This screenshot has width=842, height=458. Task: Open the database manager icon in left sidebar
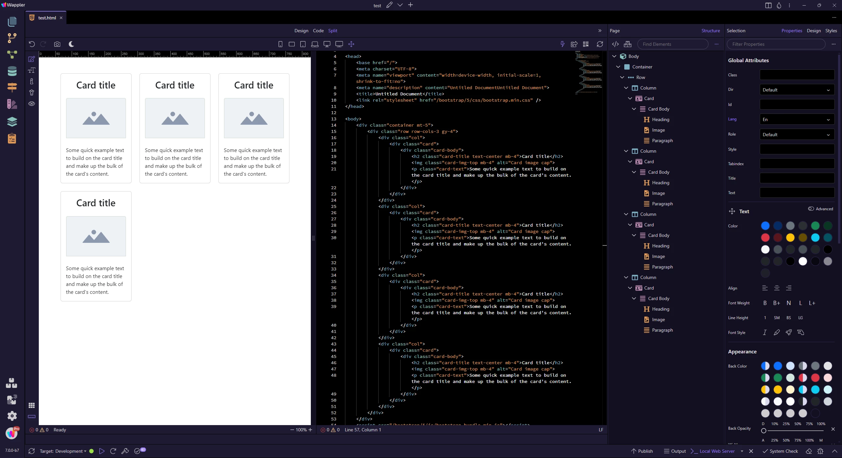click(12, 71)
